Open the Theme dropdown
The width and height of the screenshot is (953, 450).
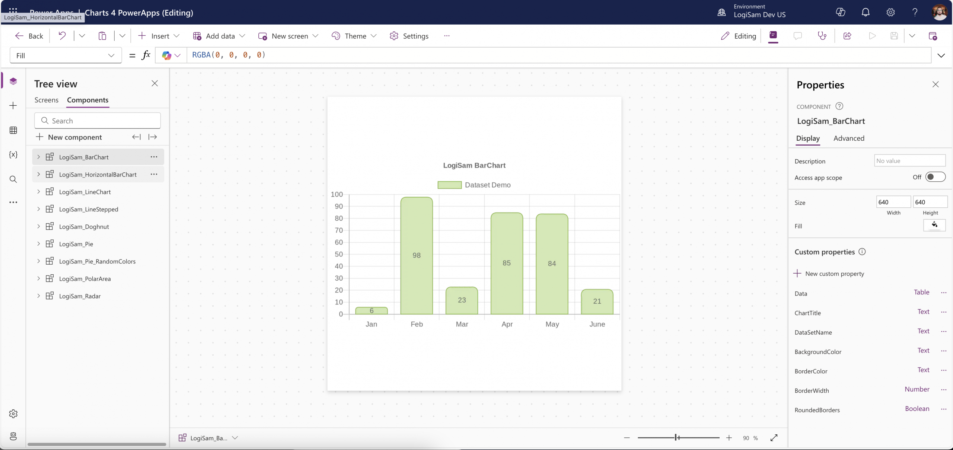coord(354,36)
